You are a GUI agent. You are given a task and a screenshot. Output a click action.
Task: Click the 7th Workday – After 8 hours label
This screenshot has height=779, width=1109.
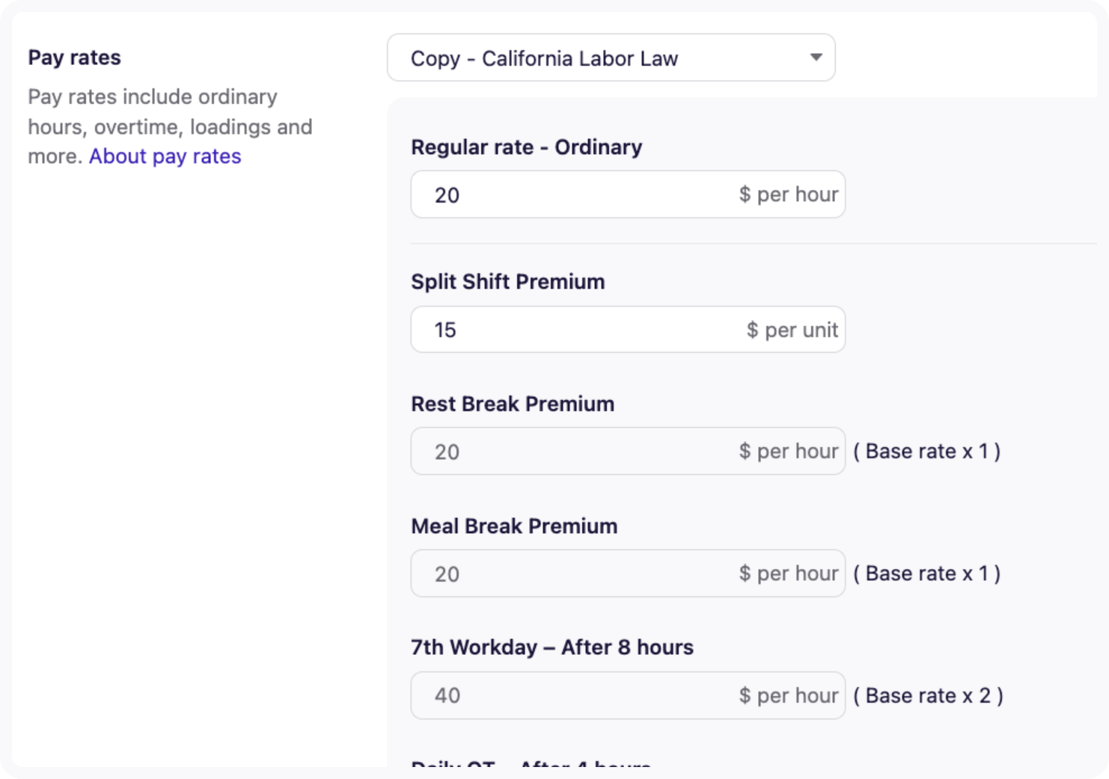pyautogui.click(x=552, y=647)
